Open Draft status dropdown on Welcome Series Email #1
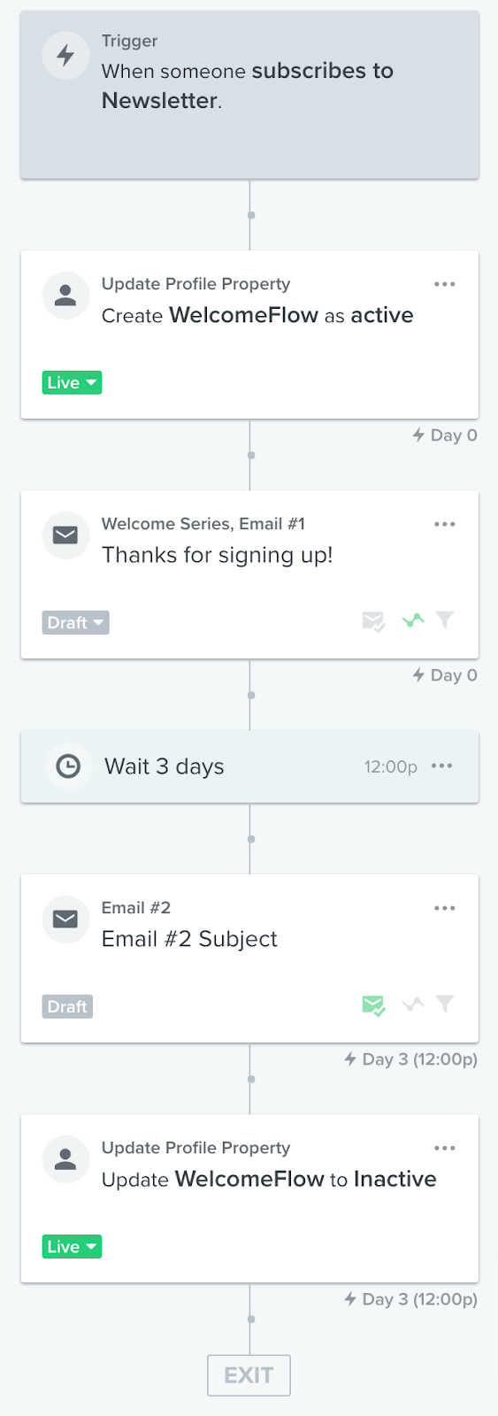 tap(75, 622)
